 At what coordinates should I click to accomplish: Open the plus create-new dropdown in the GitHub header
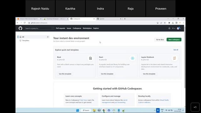pyautogui.click(x=174, y=28)
